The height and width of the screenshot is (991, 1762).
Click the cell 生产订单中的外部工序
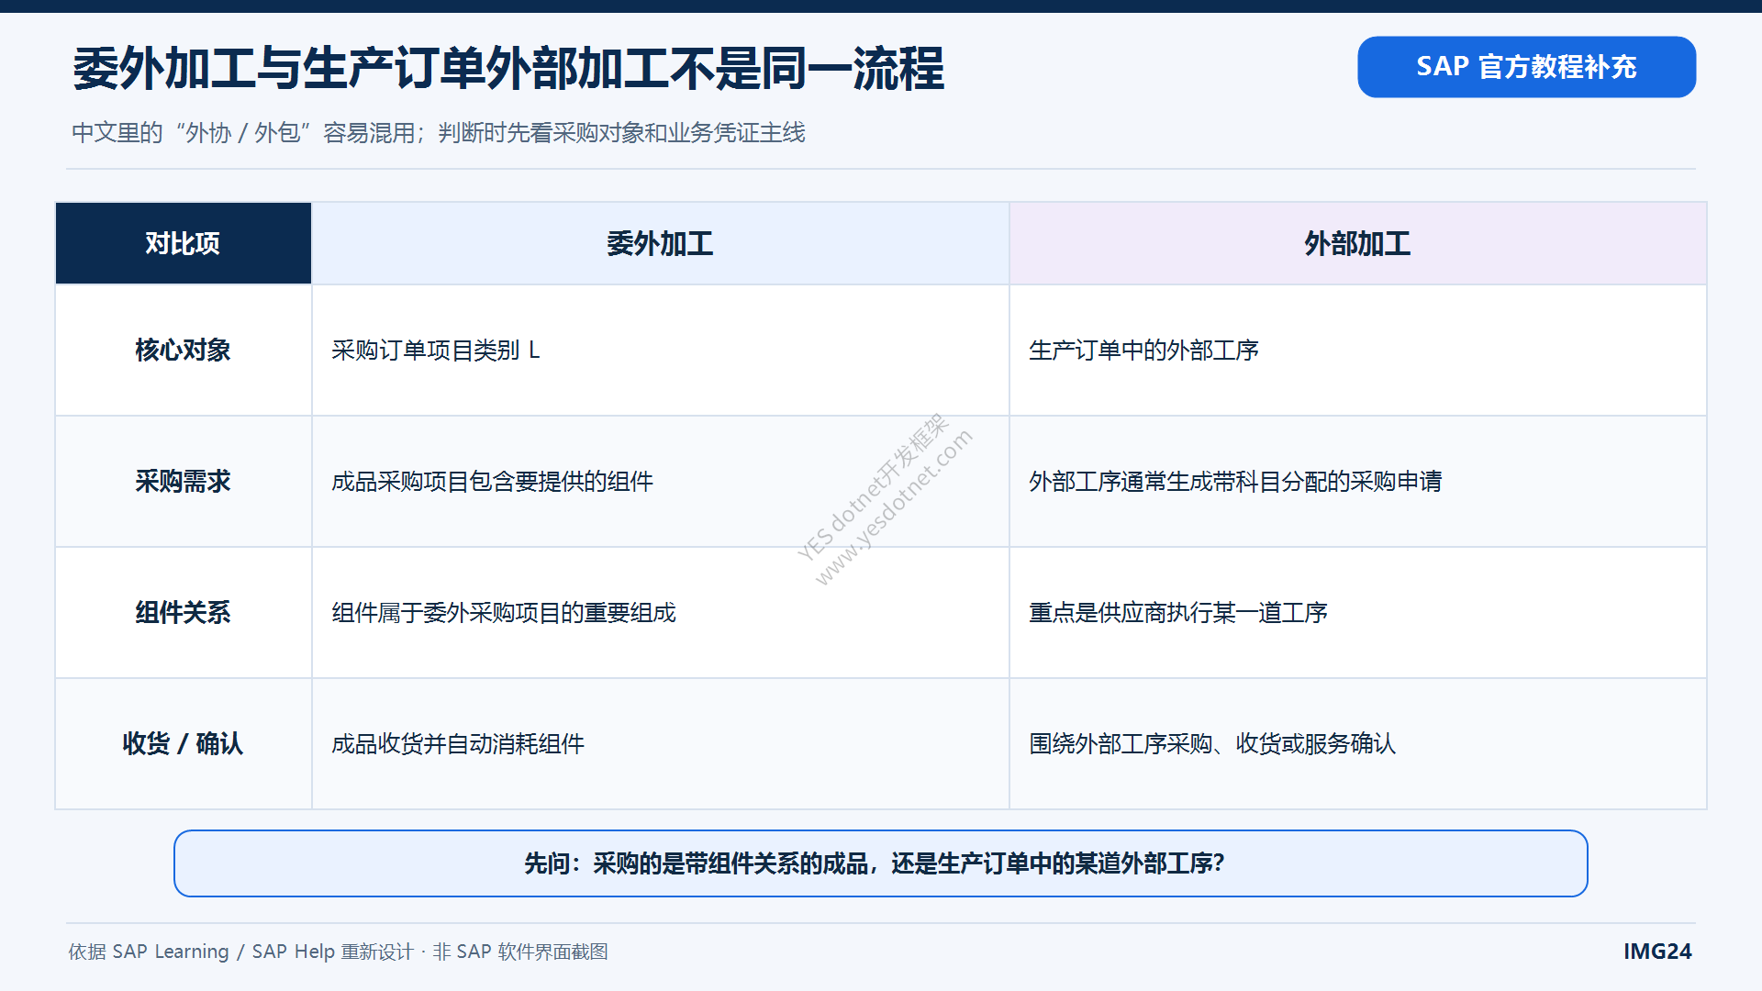1358,350
